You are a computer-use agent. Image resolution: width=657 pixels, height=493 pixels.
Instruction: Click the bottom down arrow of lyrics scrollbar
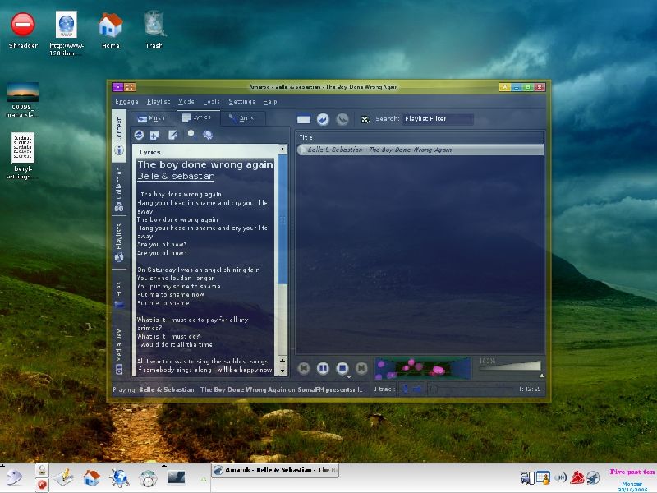coord(283,371)
